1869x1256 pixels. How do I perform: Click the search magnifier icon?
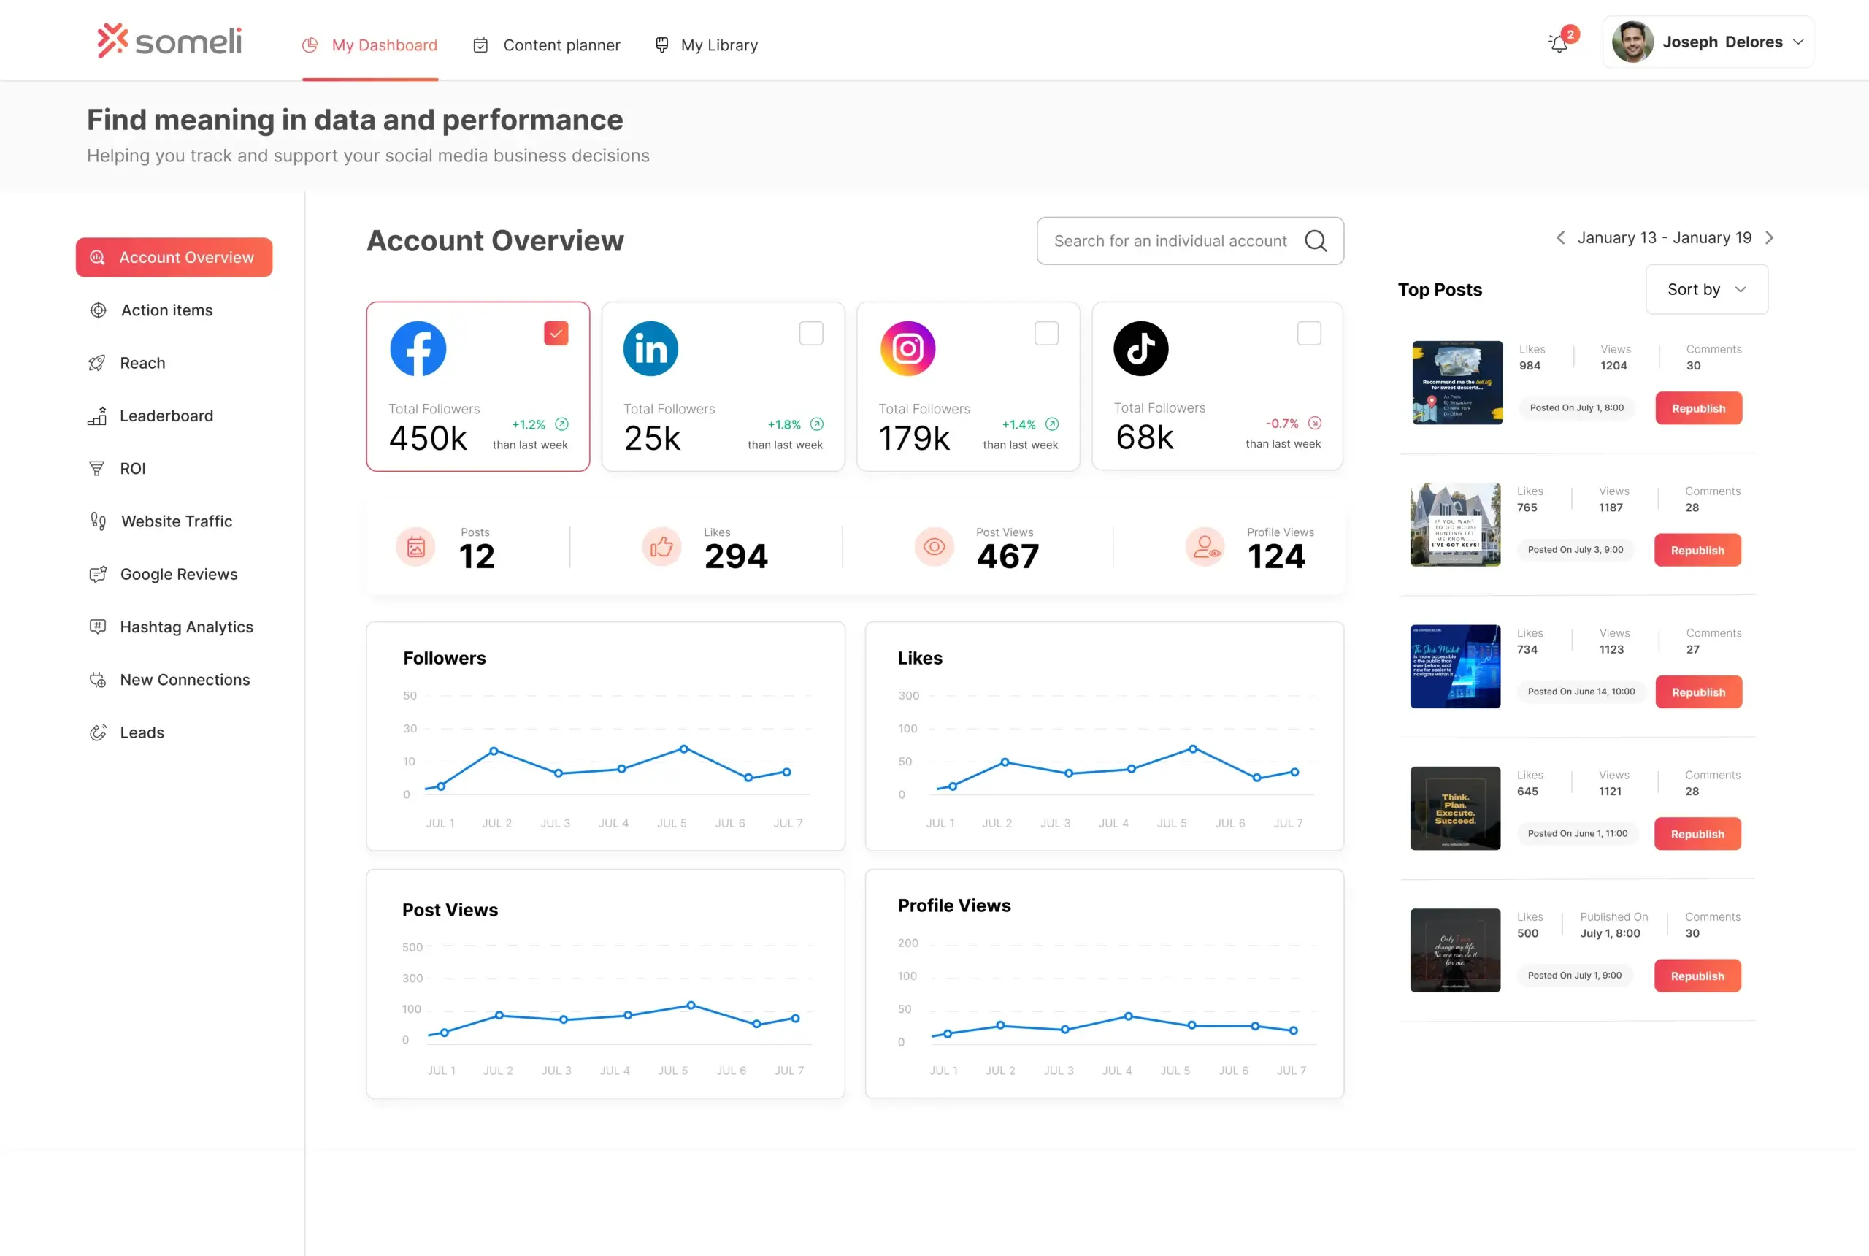(1316, 240)
